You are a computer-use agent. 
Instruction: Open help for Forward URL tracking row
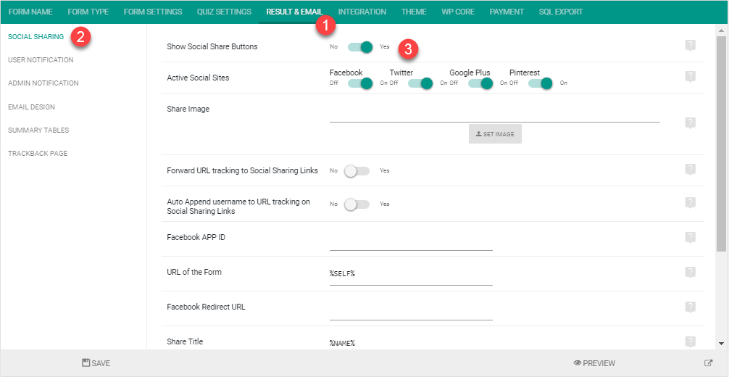tap(691, 170)
